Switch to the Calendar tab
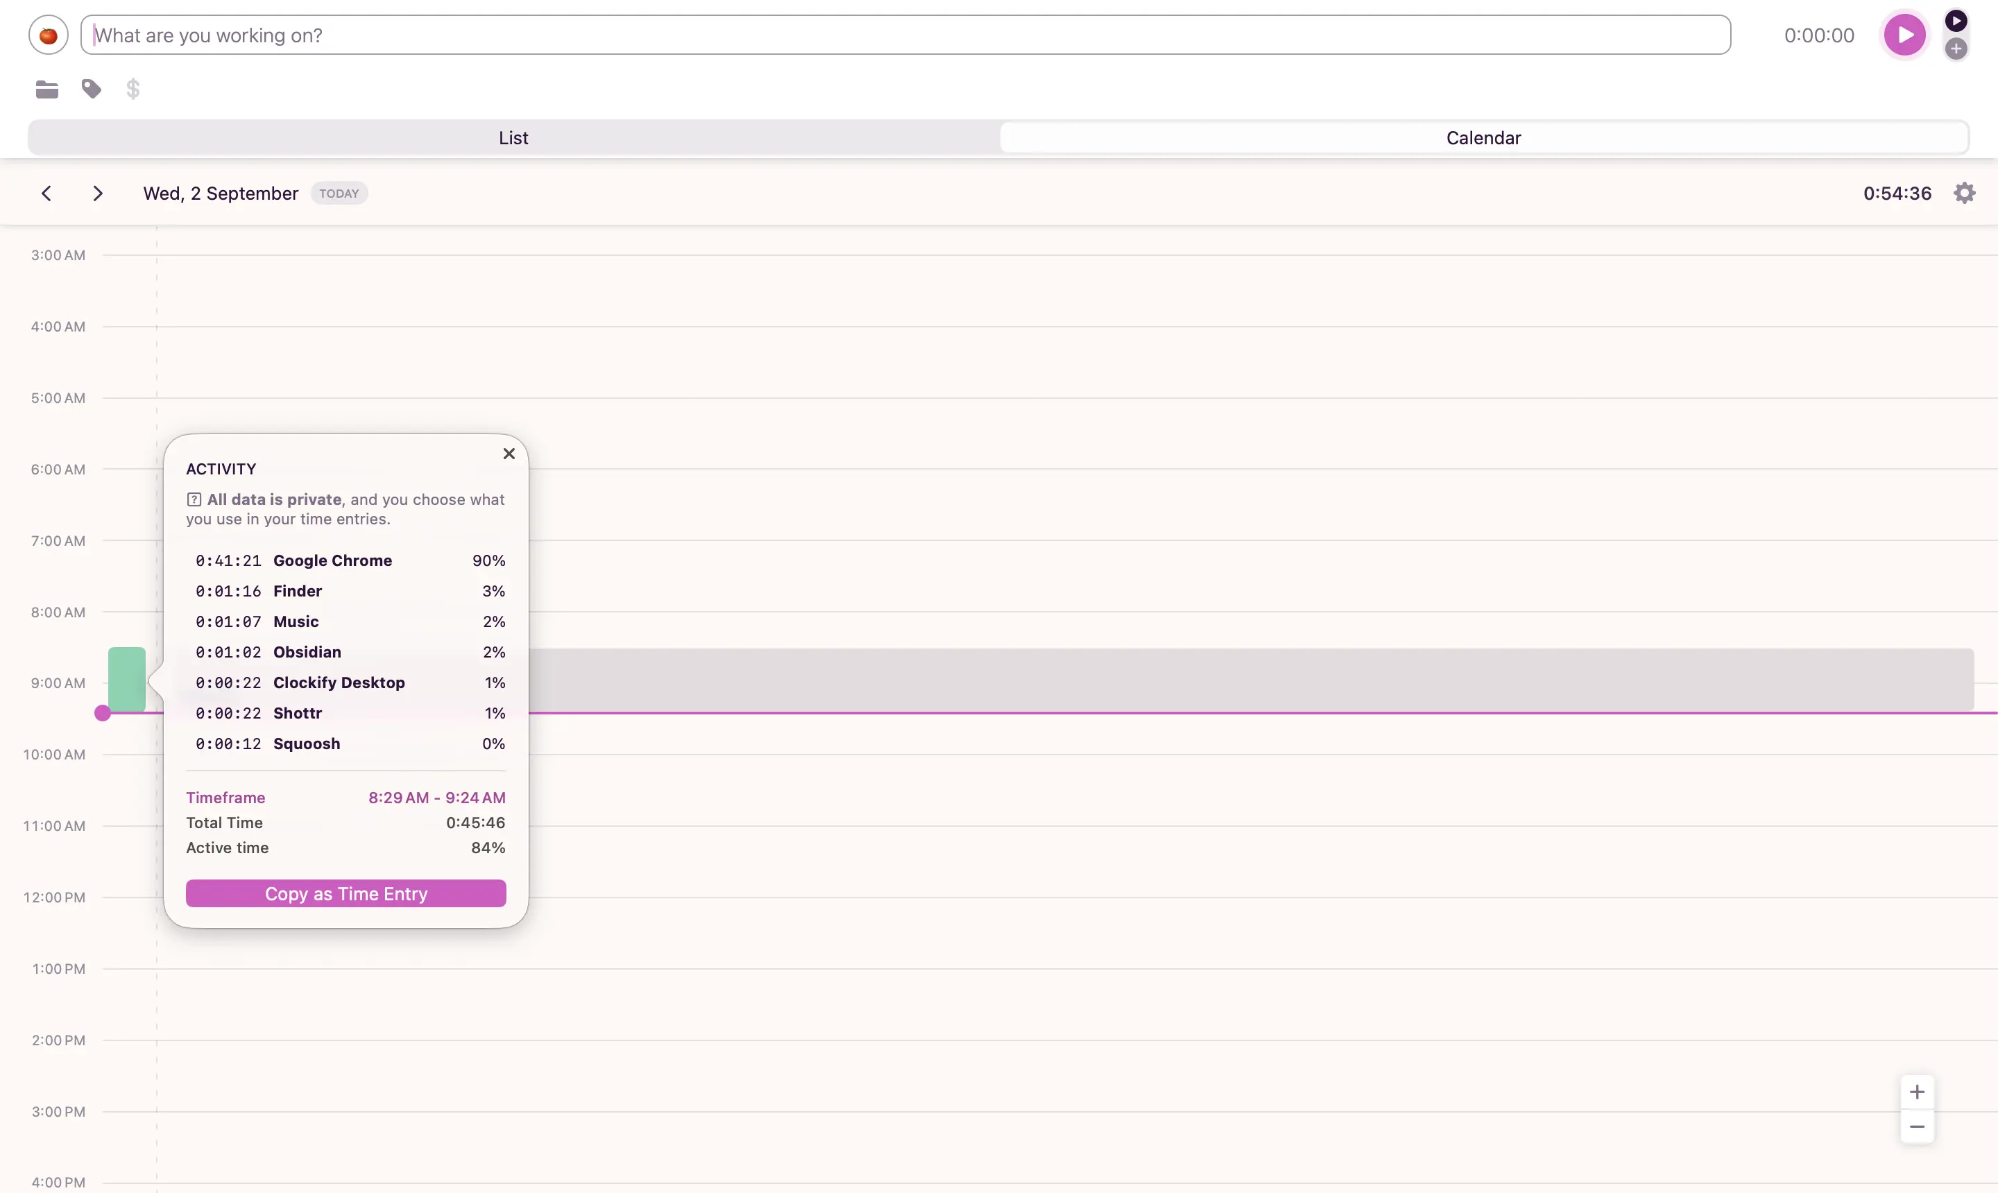This screenshot has width=1998, height=1193. click(x=1483, y=137)
